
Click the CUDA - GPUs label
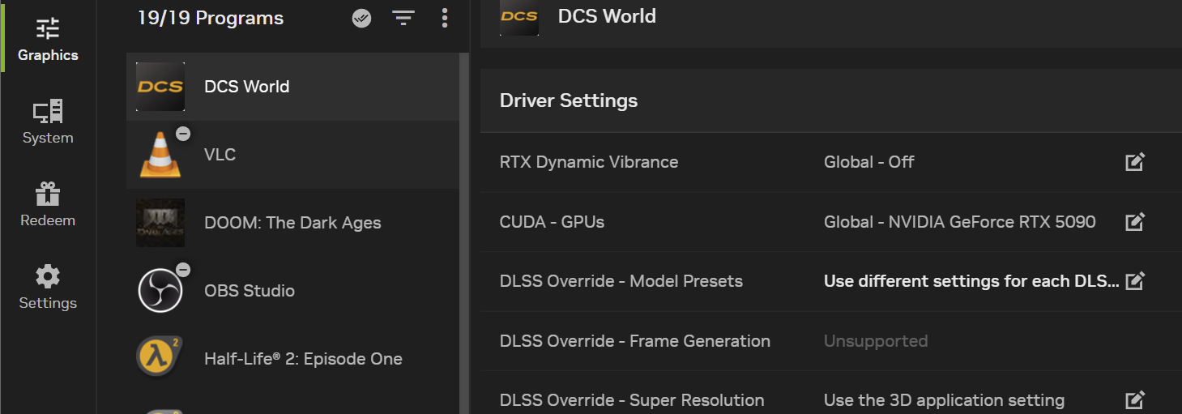pyautogui.click(x=552, y=222)
